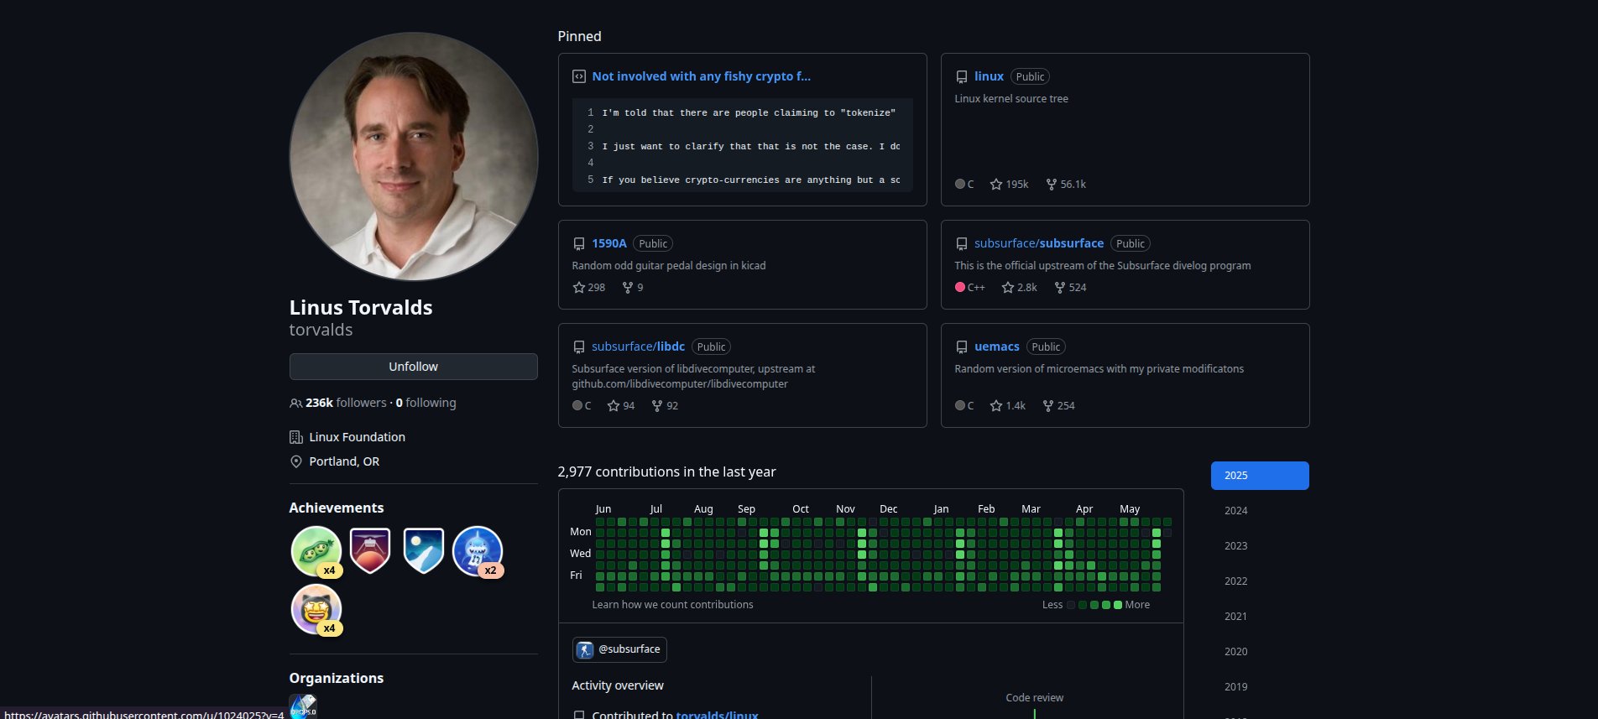Open uemacs forks showing 254
The image size is (1598, 719).
pos(1058,405)
